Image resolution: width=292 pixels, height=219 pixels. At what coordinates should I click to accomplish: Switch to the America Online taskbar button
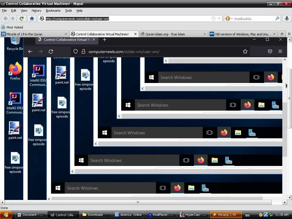click(128, 215)
